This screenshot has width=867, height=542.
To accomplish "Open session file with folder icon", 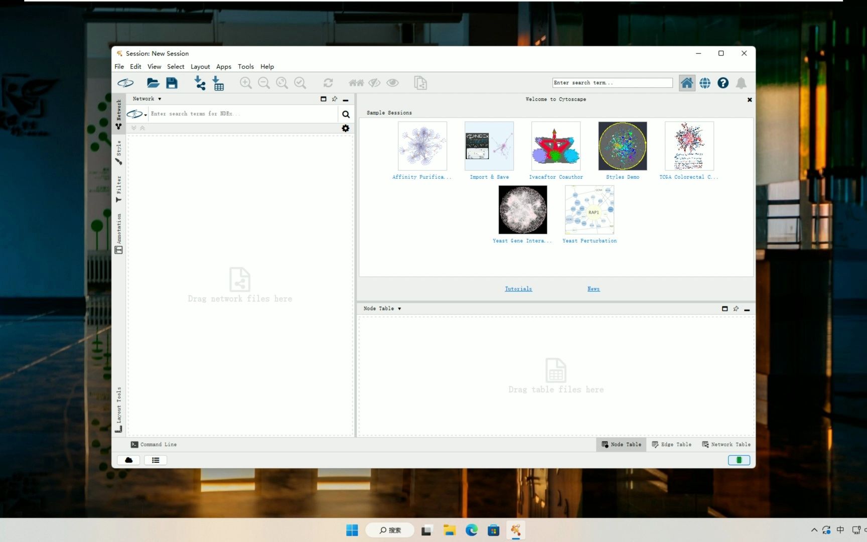I will point(153,83).
